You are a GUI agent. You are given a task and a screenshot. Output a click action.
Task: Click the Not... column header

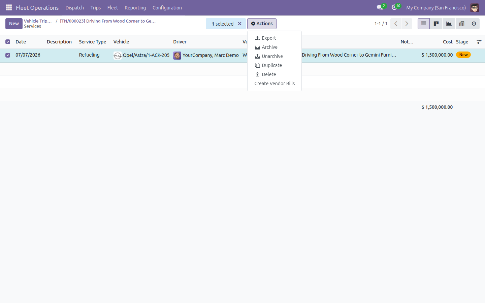[407, 42]
